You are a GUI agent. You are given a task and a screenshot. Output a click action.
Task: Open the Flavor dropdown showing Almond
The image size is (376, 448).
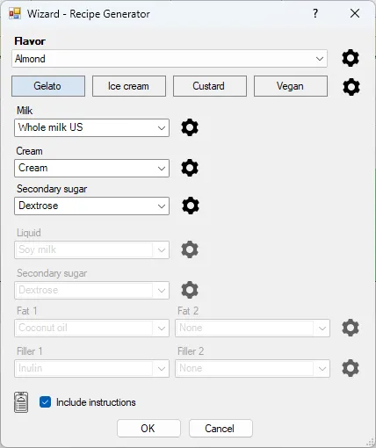coord(170,59)
